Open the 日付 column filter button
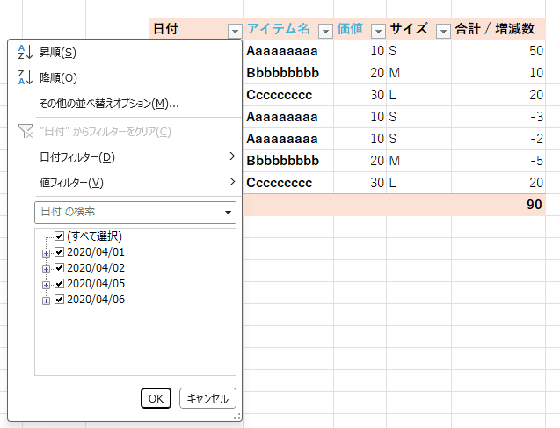 pyautogui.click(x=234, y=31)
